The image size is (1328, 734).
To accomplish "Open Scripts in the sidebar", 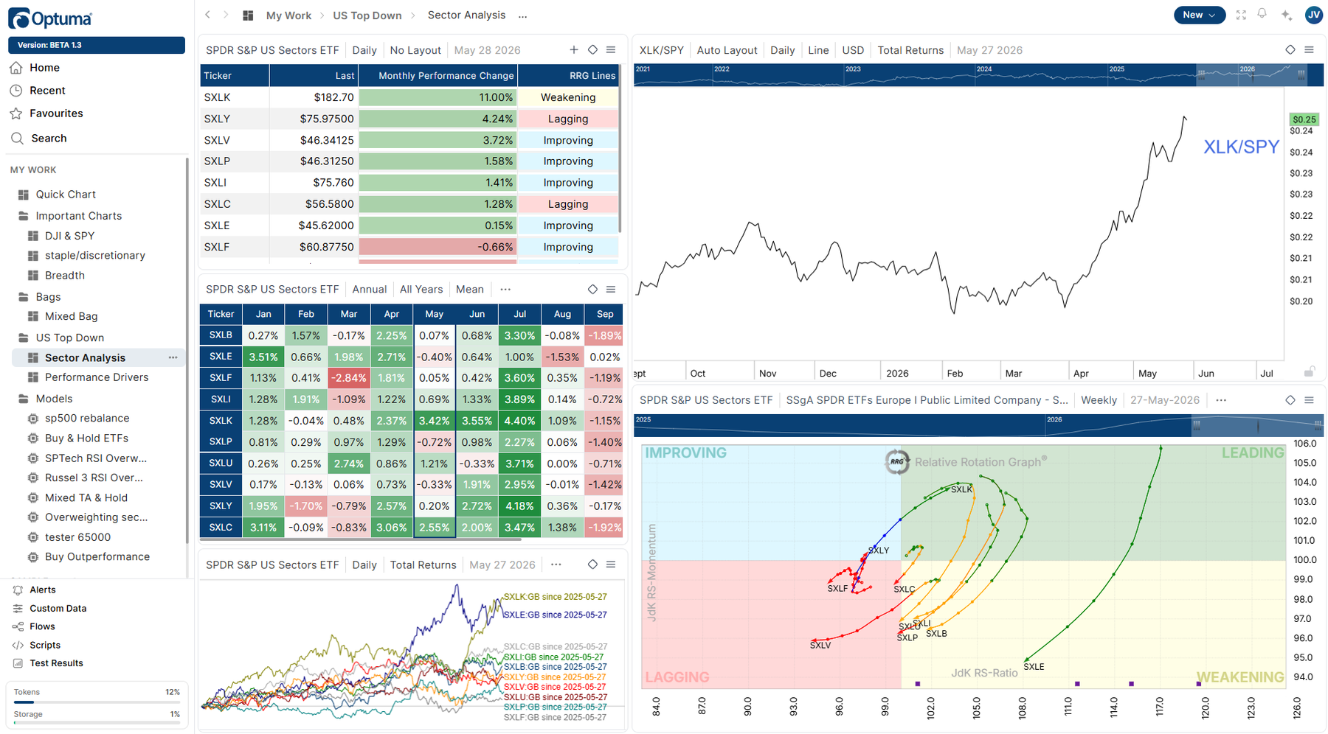I will 45,645.
